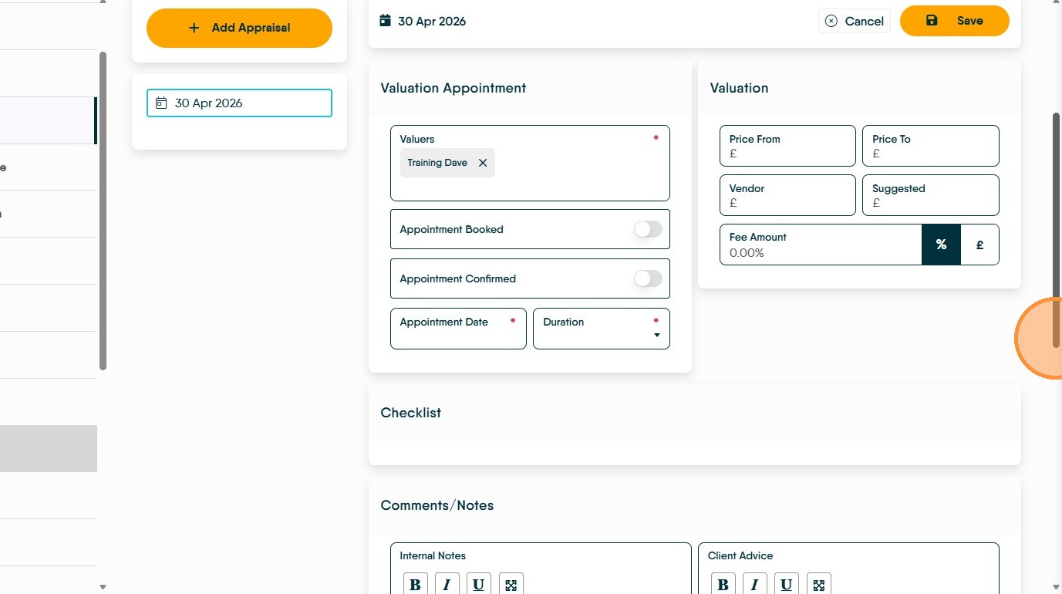The height and width of the screenshot is (594, 1062).
Task: Toggle Appointment Booked switch
Action: click(648, 229)
